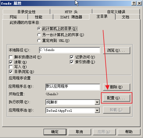Click the help question mark title icon
This screenshot has height=138, width=143.
[134, 3]
